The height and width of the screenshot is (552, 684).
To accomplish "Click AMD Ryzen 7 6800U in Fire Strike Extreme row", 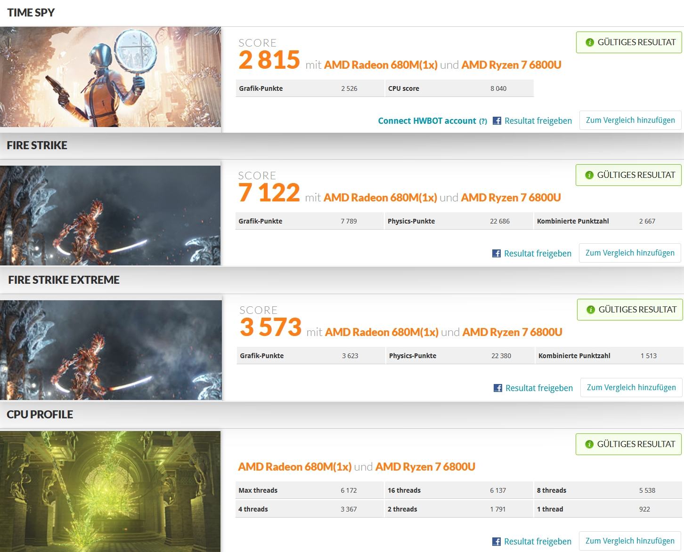I will [x=513, y=332].
